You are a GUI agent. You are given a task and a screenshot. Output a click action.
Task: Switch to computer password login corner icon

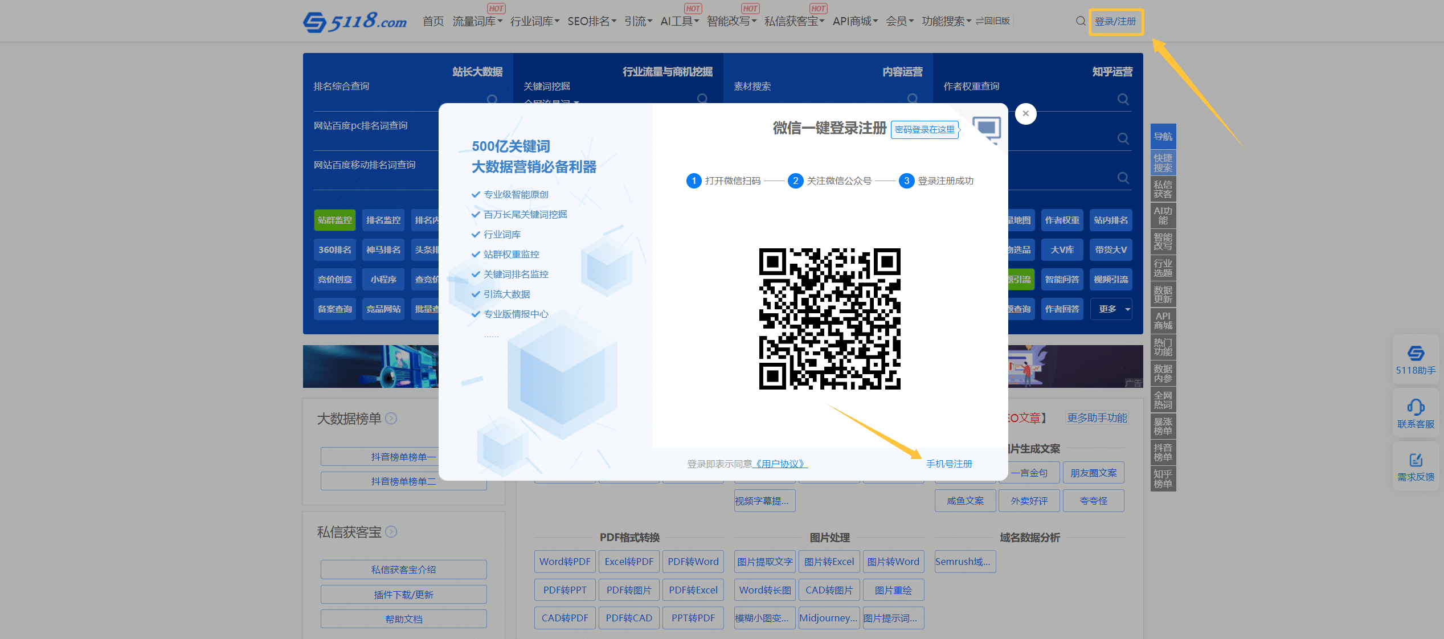(x=987, y=128)
